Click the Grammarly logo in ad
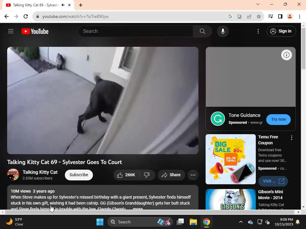The height and width of the screenshot is (229, 306). [218, 119]
